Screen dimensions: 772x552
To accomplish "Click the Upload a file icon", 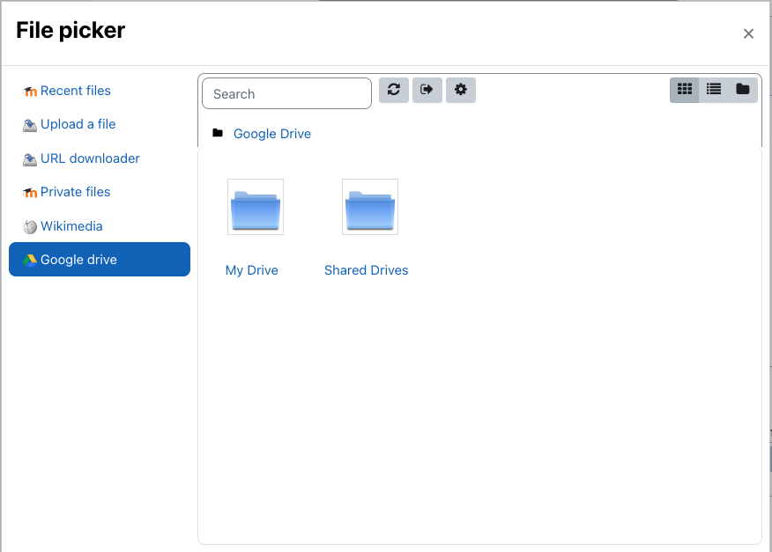I will pos(30,125).
